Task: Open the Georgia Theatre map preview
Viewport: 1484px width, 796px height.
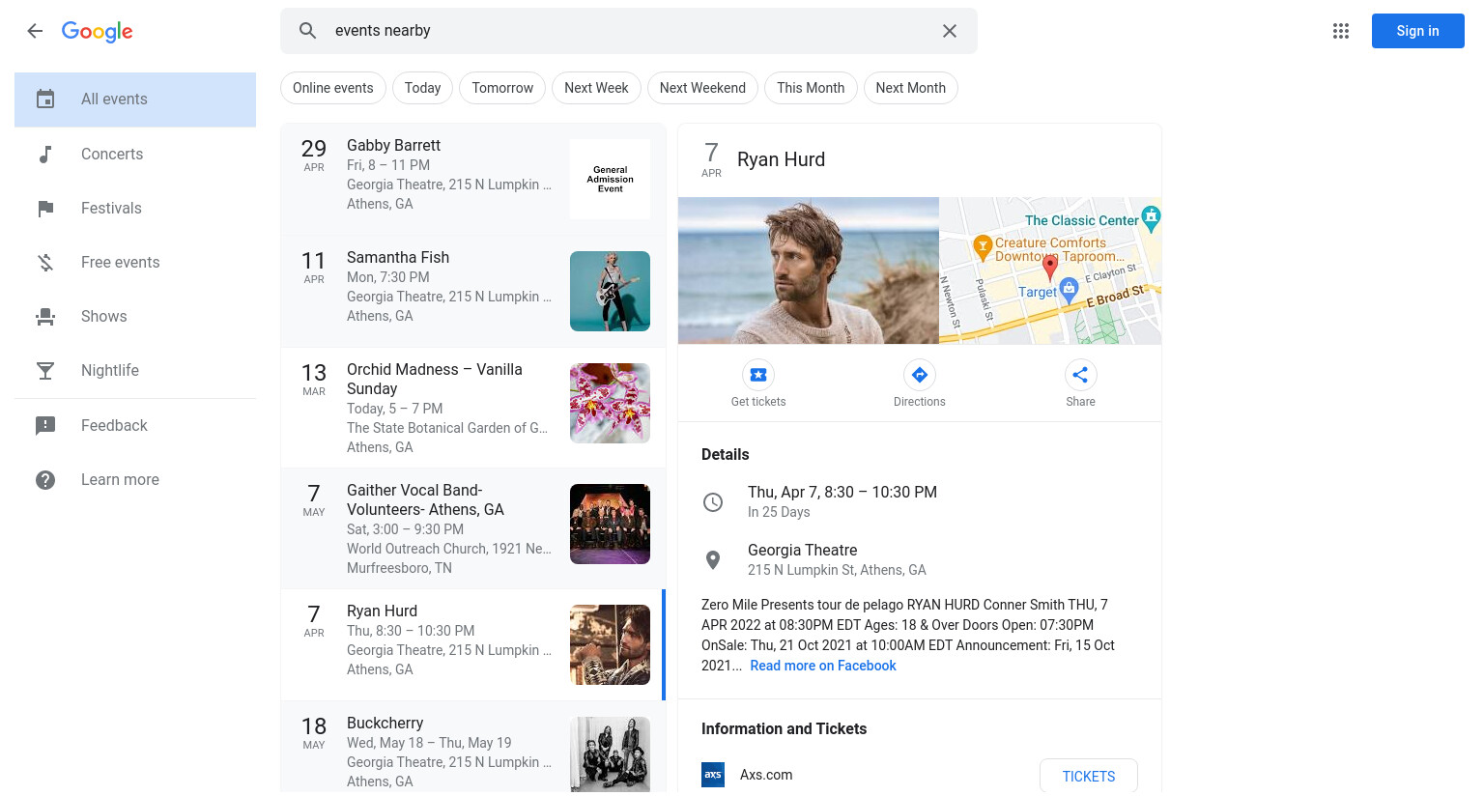Action: (1050, 270)
